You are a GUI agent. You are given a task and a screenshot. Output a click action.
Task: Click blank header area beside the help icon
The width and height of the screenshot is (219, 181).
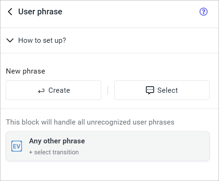[x=137, y=12]
